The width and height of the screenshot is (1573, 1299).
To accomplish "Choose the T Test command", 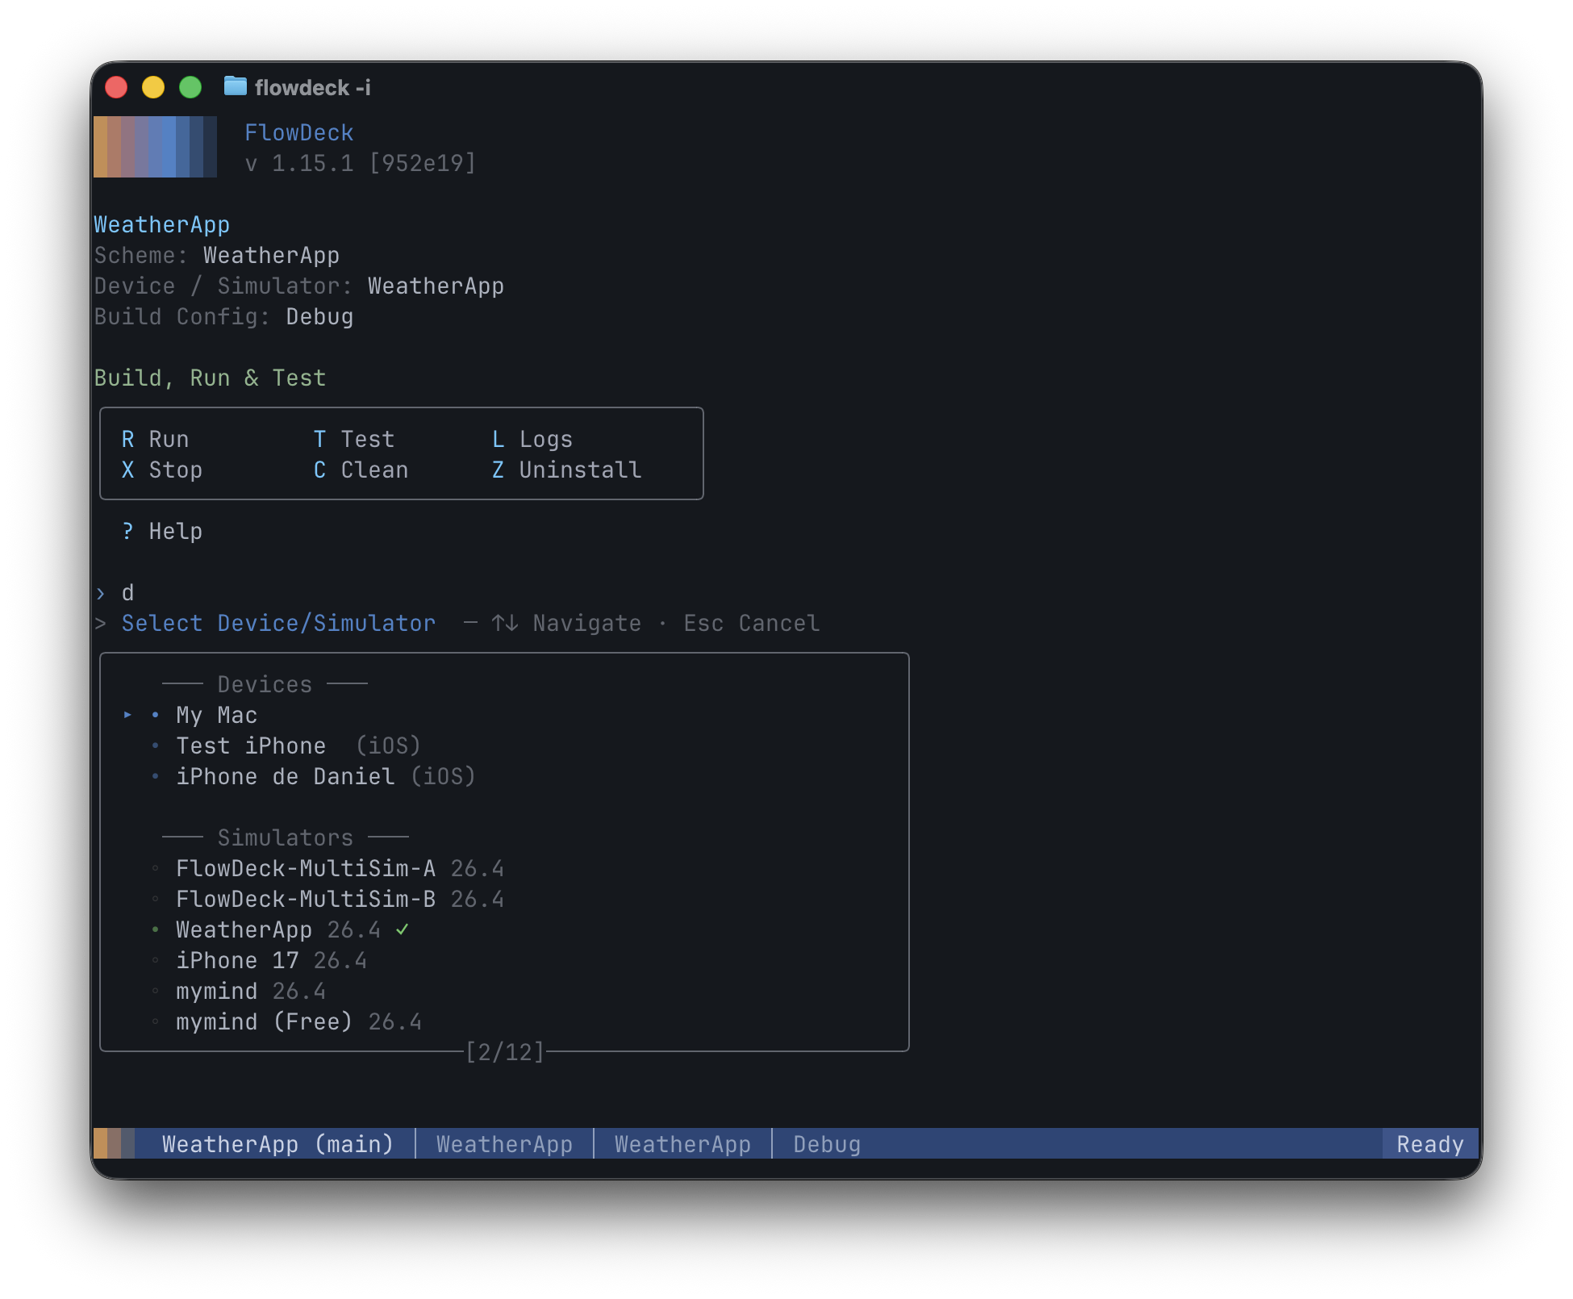I will click(x=354, y=439).
